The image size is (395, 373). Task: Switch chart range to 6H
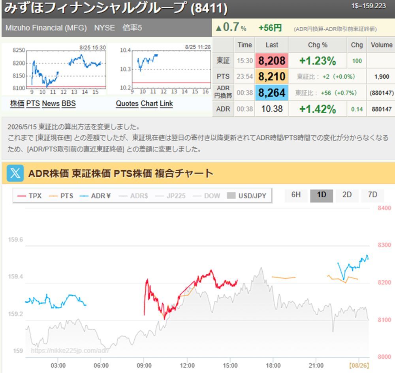[296, 195]
